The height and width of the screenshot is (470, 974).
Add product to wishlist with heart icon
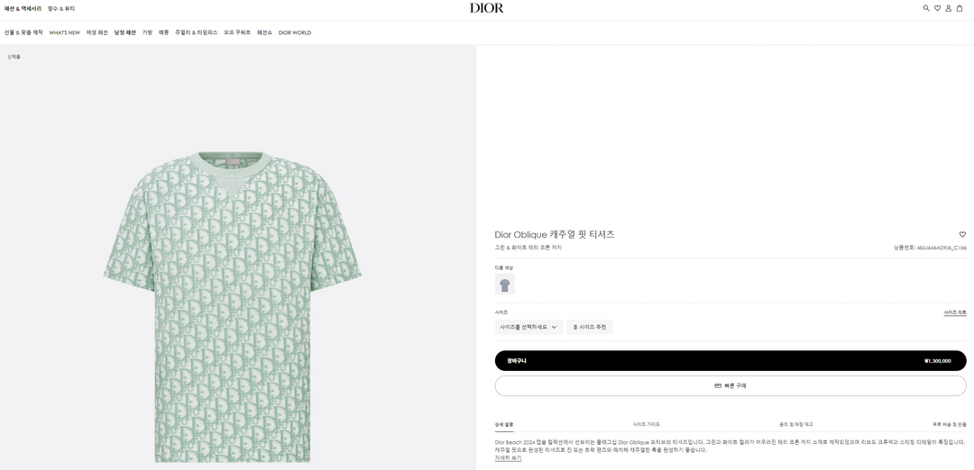[962, 234]
